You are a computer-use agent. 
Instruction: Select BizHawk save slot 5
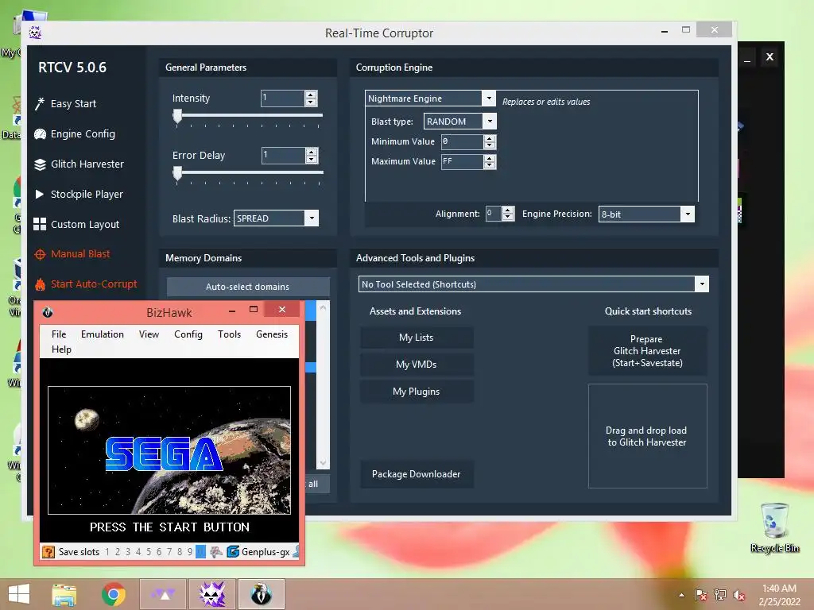[x=149, y=552]
